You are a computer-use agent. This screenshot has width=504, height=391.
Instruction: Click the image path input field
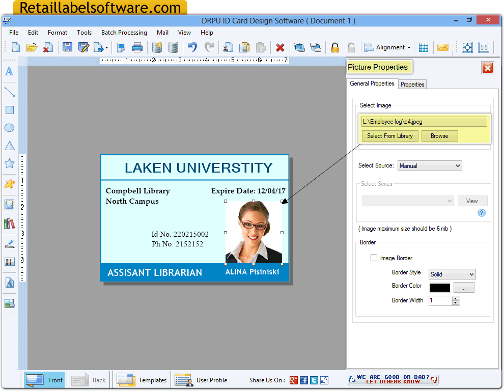[x=424, y=122]
